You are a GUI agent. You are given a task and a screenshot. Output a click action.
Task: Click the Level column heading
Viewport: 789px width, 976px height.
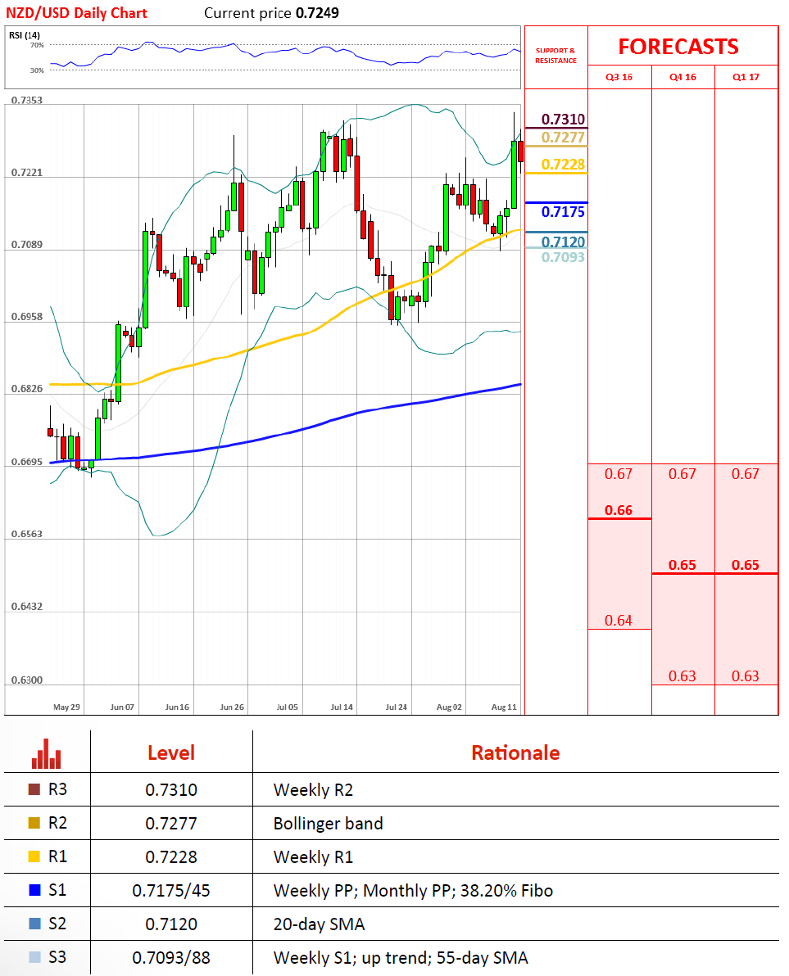[x=171, y=753]
